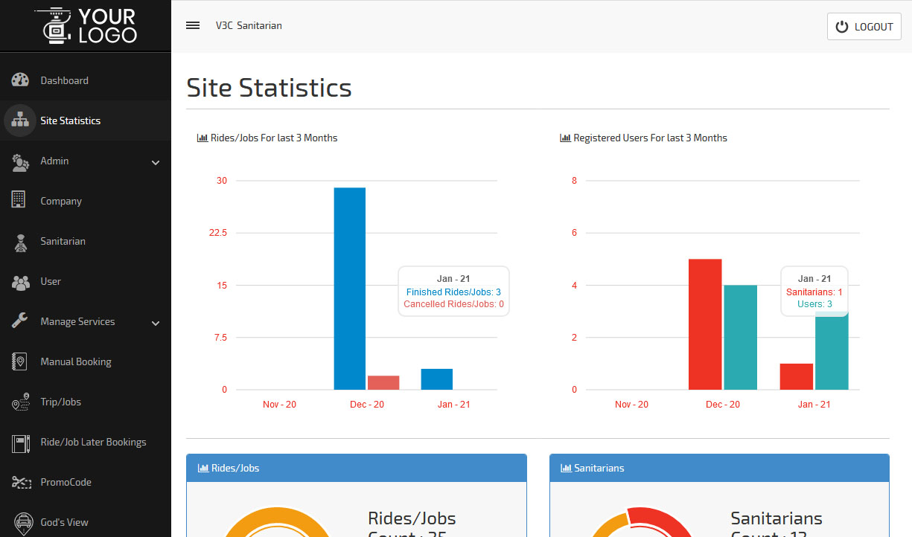
Task: Click the Jan - 21 finished rides blue bar
Action: tap(436, 379)
